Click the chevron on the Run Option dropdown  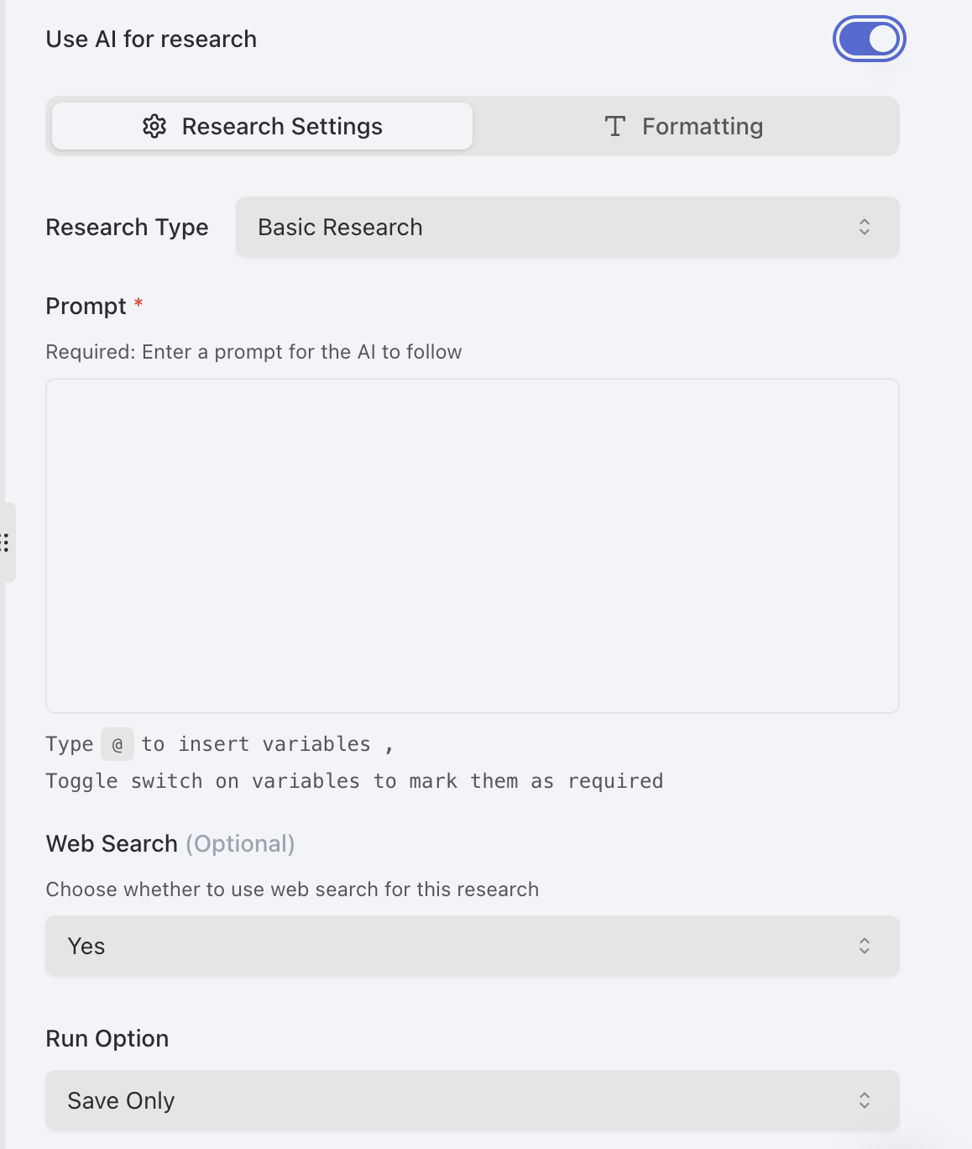pyautogui.click(x=865, y=1099)
